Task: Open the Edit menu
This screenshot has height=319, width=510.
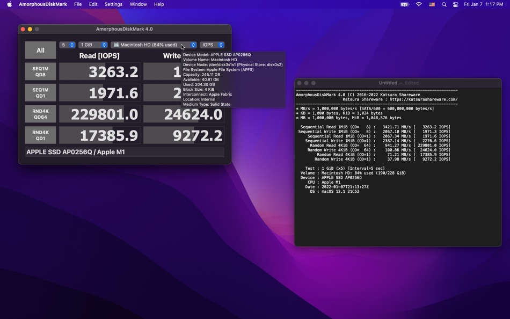Action: (x=93, y=4)
